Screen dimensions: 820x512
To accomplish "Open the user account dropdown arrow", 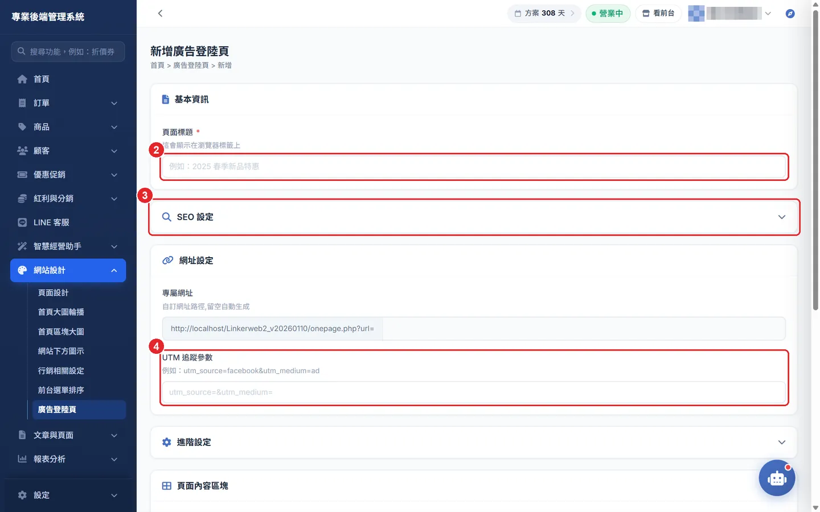I will tap(768, 13).
